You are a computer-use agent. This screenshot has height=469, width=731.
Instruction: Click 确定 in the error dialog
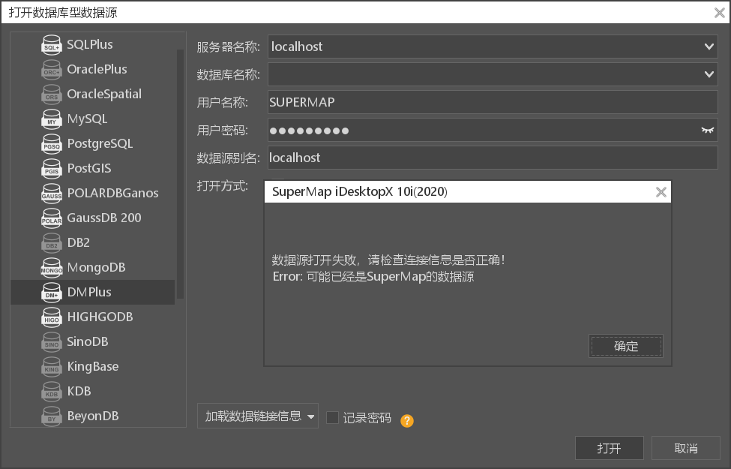pyautogui.click(x=626, y=346)
